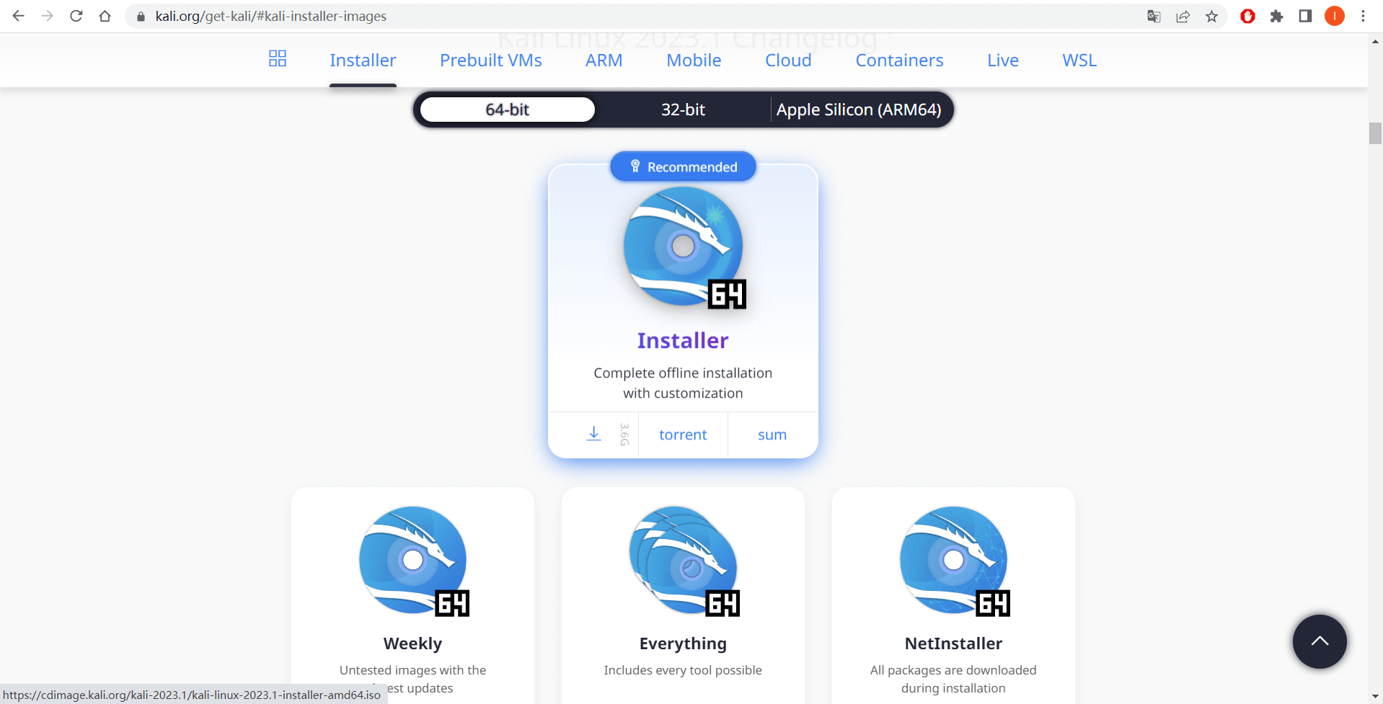1383x704 pixels.
Task: Open the Extensions puzzle menu
Action: point(1276,16)
